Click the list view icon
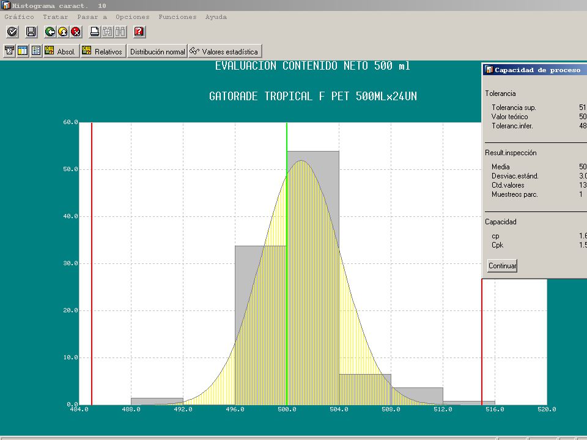The image size is (587, 440). click(36, 51)
